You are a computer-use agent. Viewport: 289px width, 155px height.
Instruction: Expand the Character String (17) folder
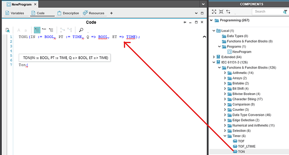(225, 99)
